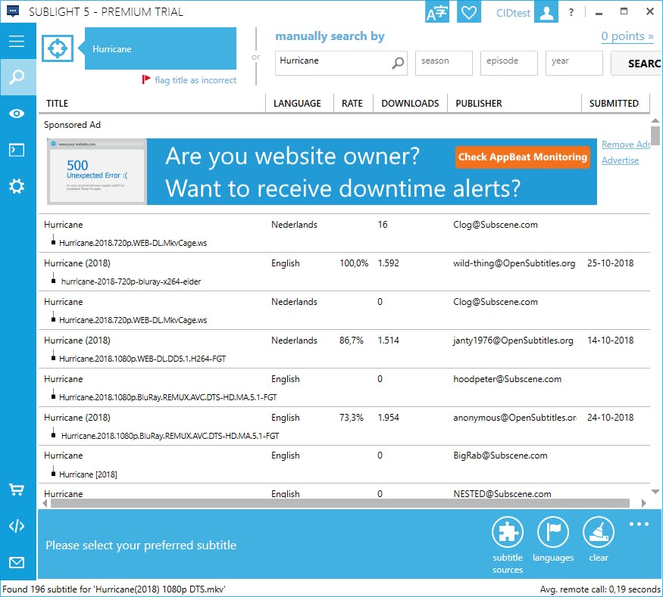Open the 0 points link
The width and height of the screenshot is (663, 597).
coord(627,36)
